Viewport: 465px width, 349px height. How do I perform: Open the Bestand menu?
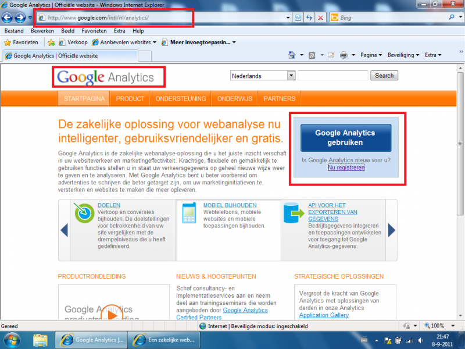click(14, 30)
